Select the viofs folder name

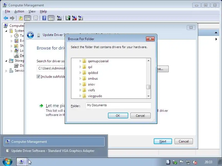pyautogui.click(x=91, y=90)
